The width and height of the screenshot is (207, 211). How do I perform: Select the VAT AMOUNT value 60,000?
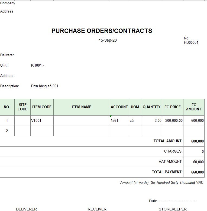(x=194, y=162)
